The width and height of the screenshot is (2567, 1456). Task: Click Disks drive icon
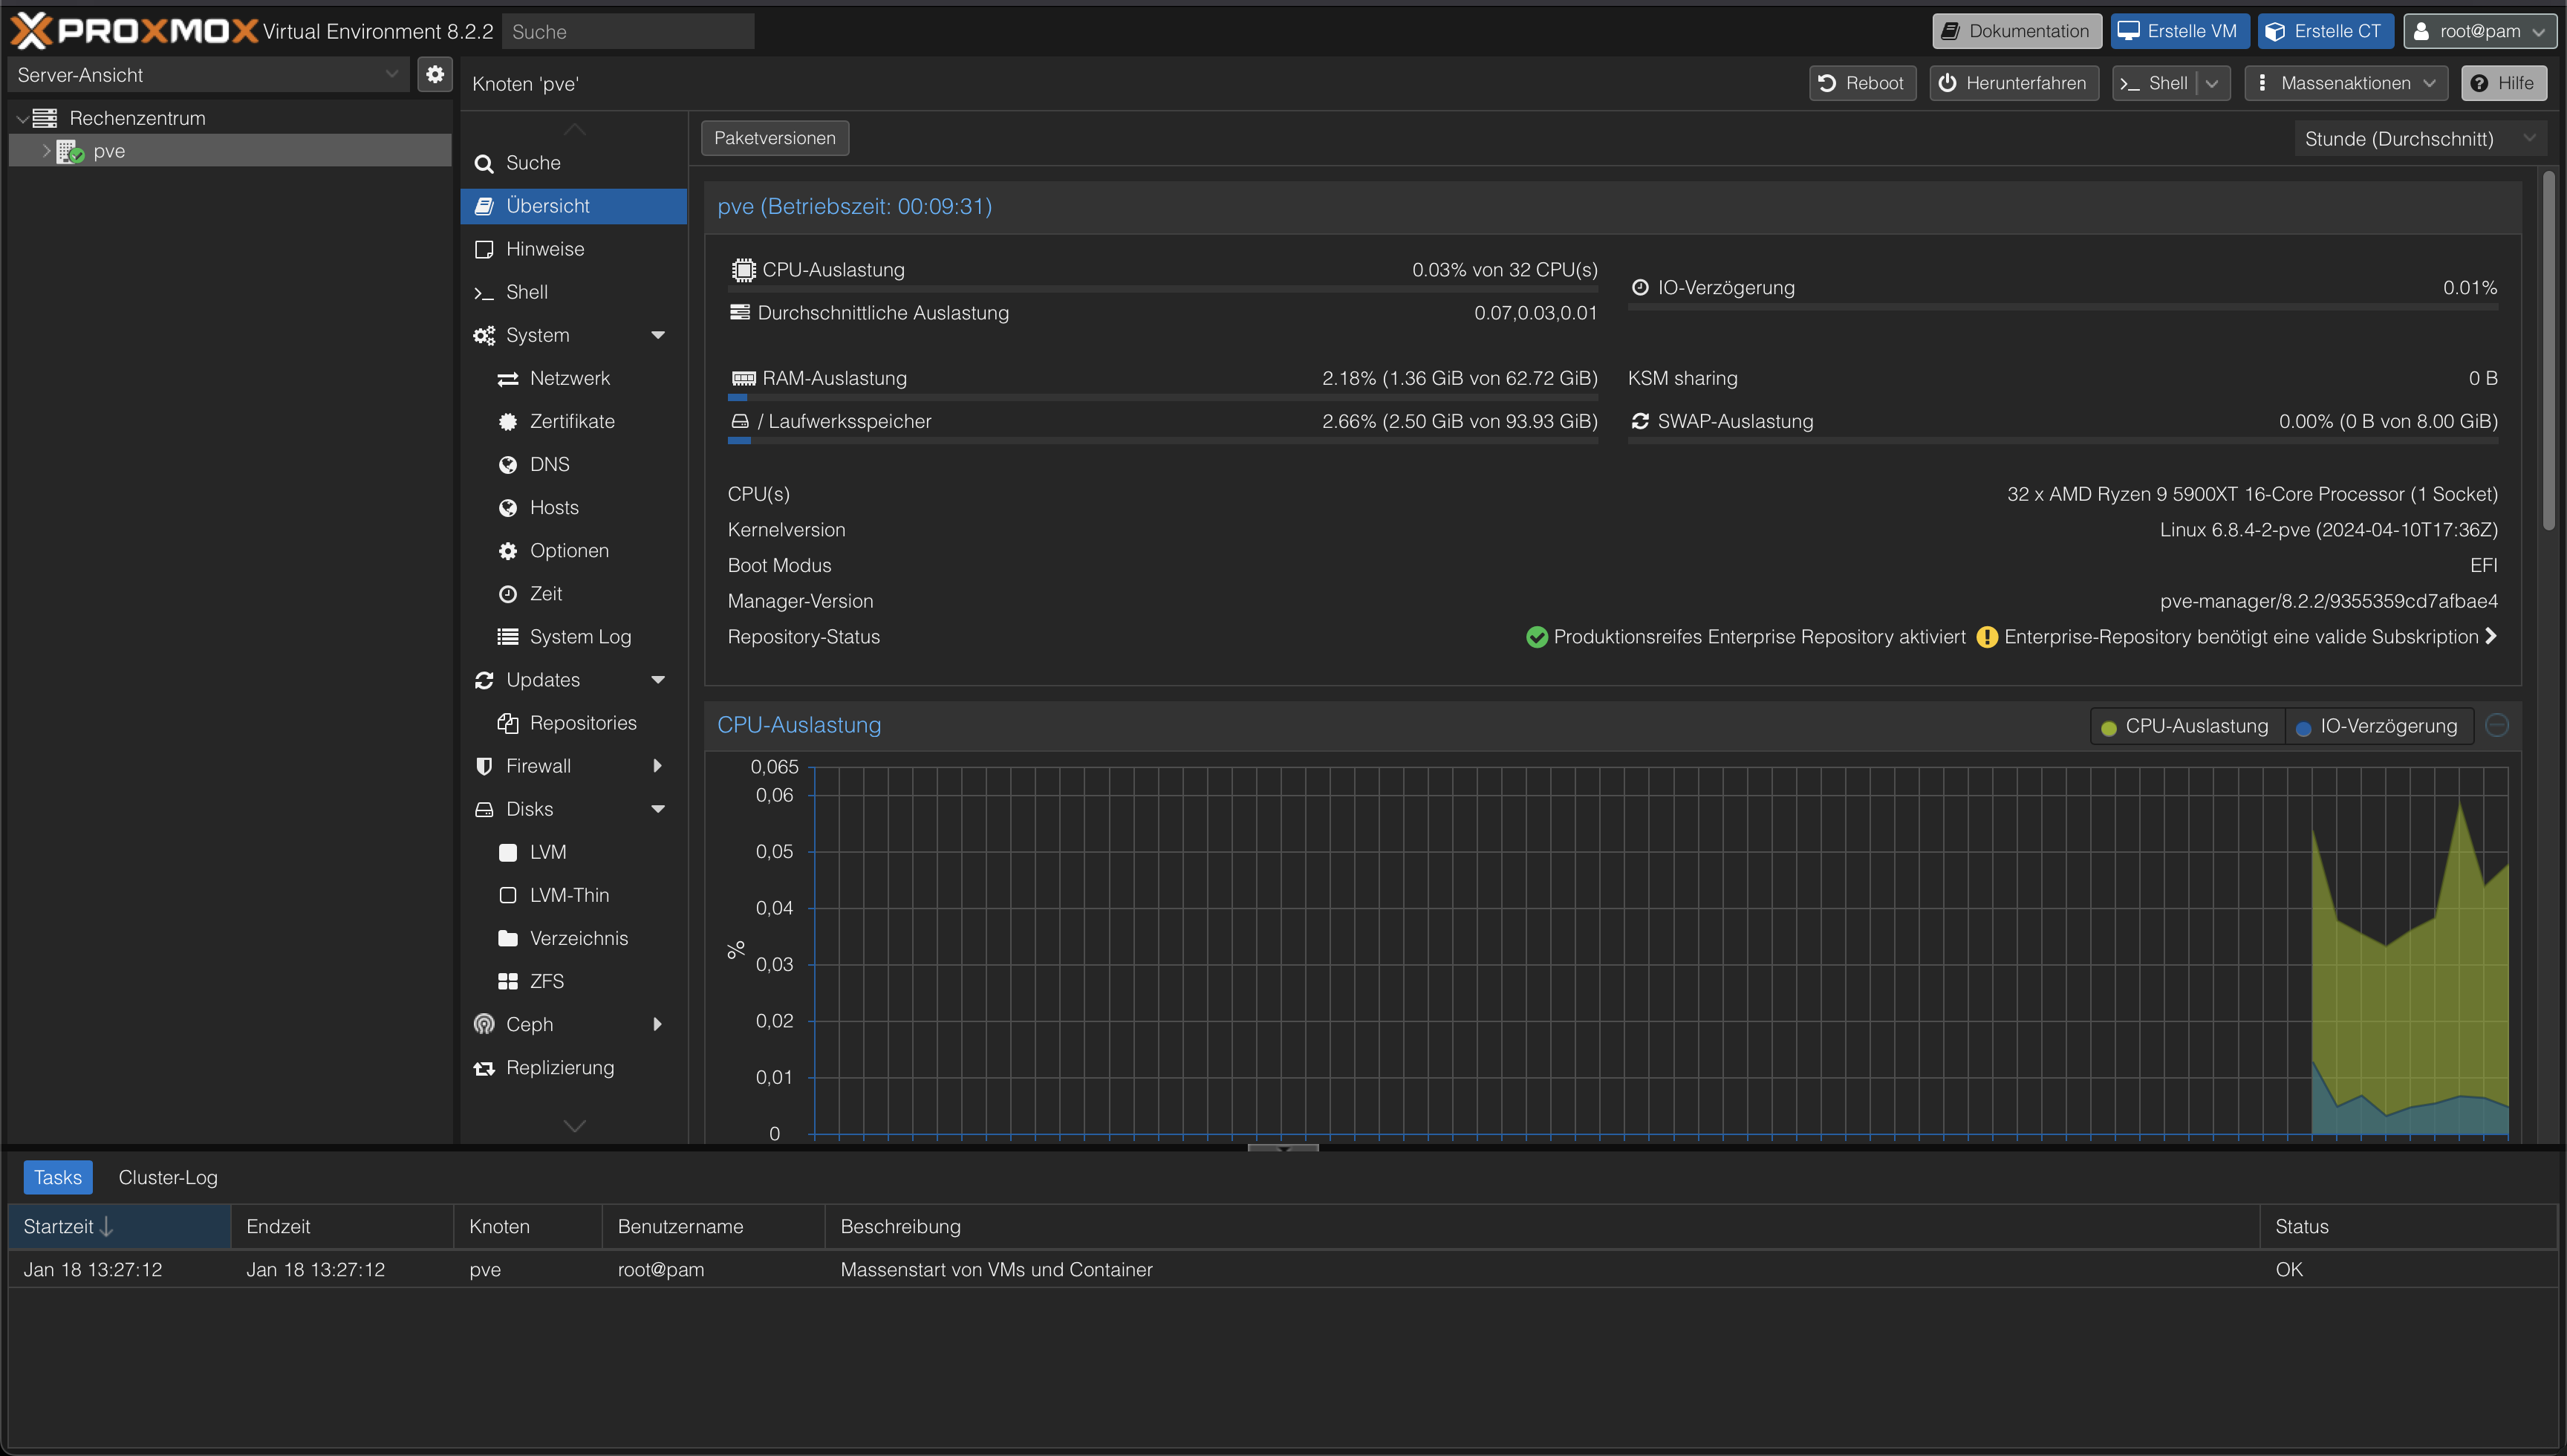[484, 809]
